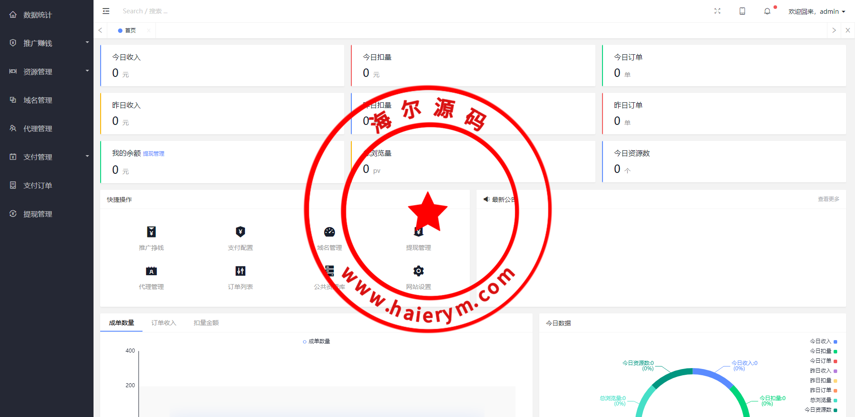Click the fullscreen toggle icon
Image resolution: width=855 pixels, height=417 pixels.
pos(717,11)
